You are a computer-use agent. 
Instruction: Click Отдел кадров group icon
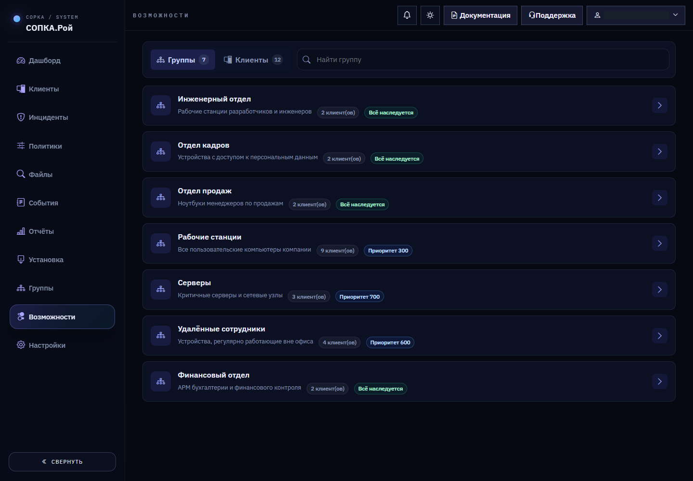click(x=161, y=152)
